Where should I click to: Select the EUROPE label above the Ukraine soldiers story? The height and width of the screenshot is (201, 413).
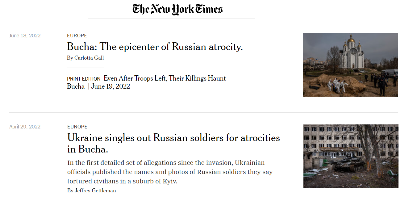click(x=77, y=127)
